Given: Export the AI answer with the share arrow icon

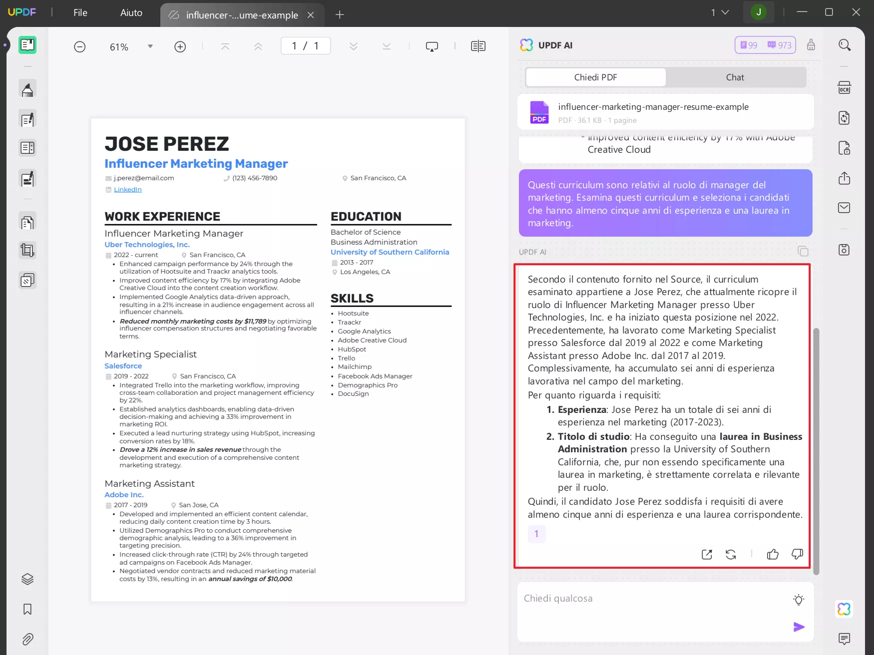Looking at the screenshot, I should click(x=707, y=554).
